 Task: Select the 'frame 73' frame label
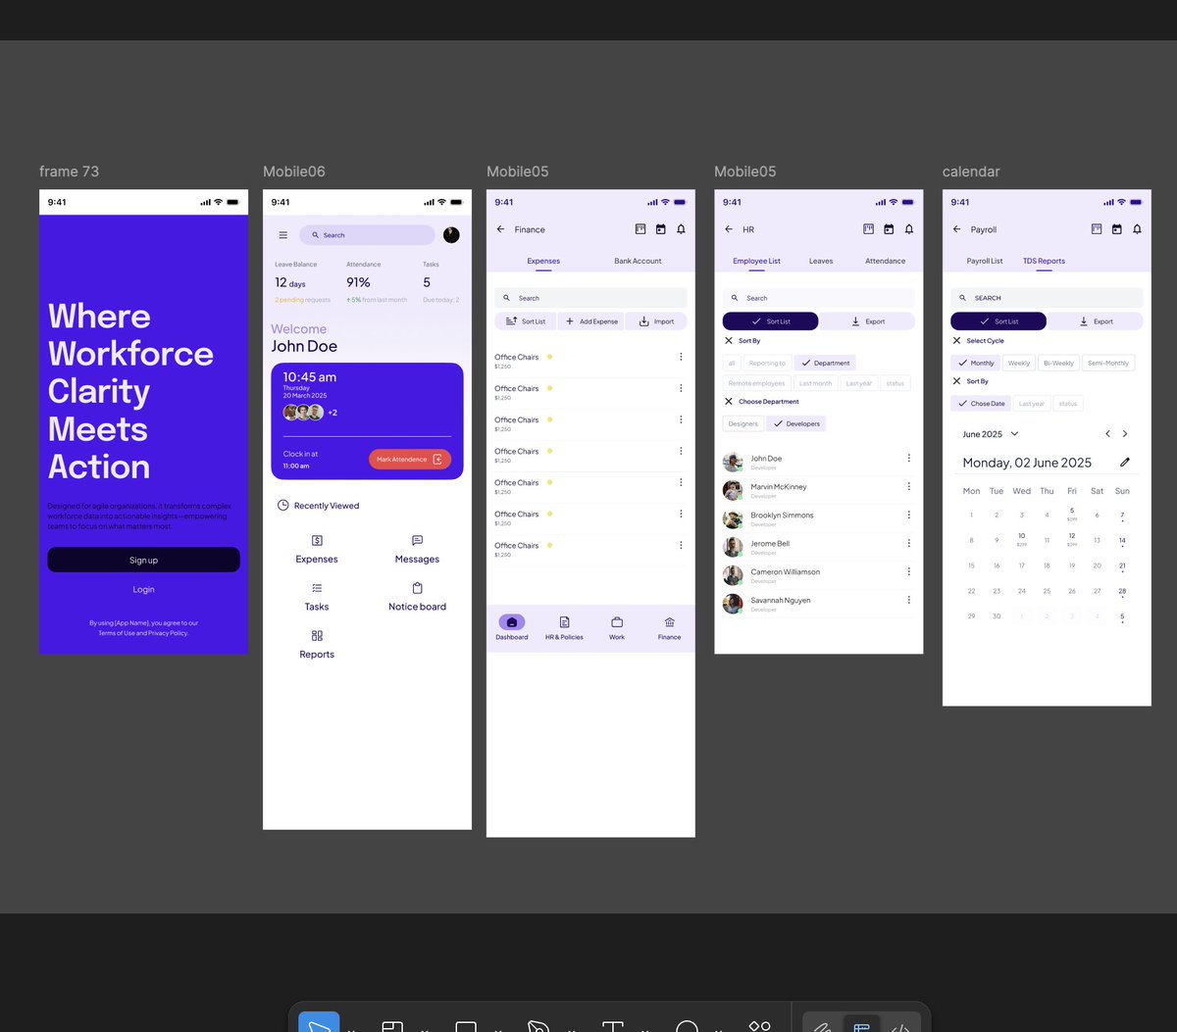pyautogui.click(x=69, y=172)
